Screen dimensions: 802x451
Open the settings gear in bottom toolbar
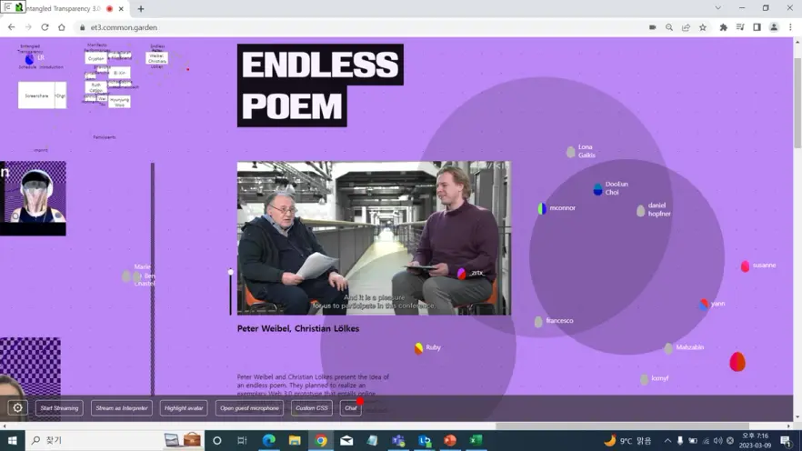17,407
